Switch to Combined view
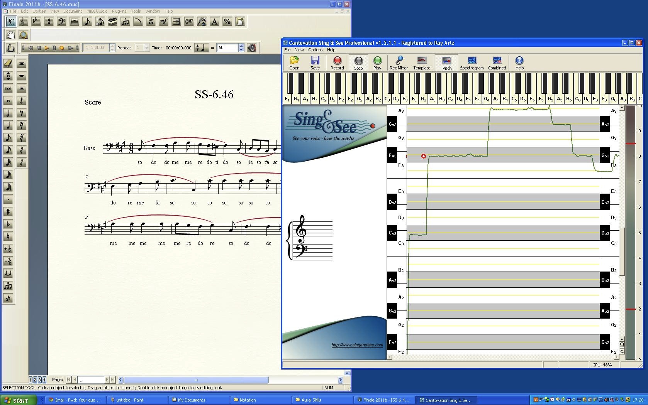Image resolution: width=648 pixels, height=405 pixels. click(497, 63)
